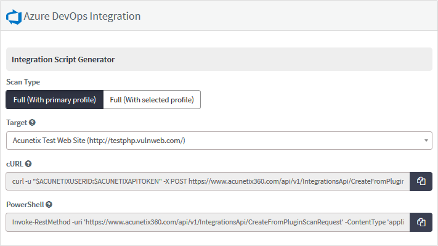438x246 pixels.
Task: Click the PowerShell help question icon
Action: coord(49,204)
